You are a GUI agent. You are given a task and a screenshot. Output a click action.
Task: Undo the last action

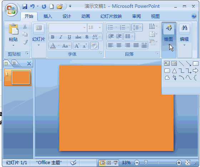(32, 6)
